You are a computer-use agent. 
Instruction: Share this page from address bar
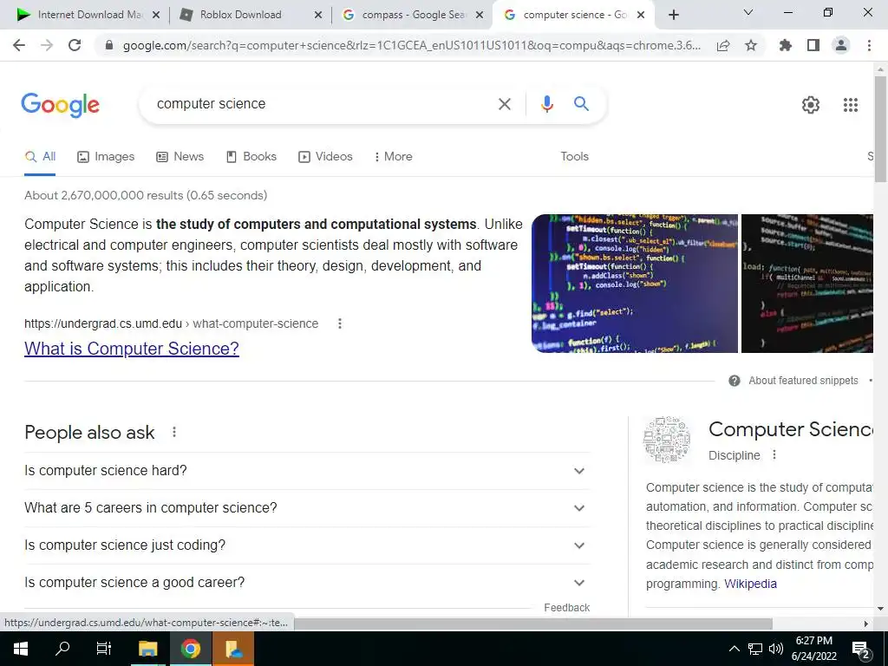tap(723, 45)
